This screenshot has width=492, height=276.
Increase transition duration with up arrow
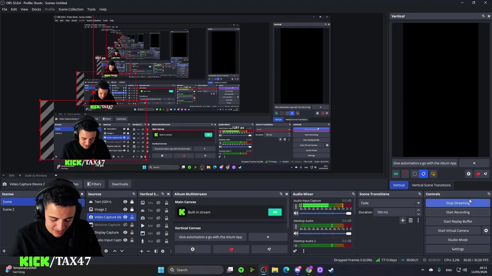(418, 210)
